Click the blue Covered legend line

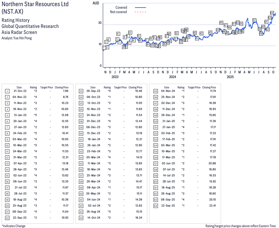tap(140, 8)
